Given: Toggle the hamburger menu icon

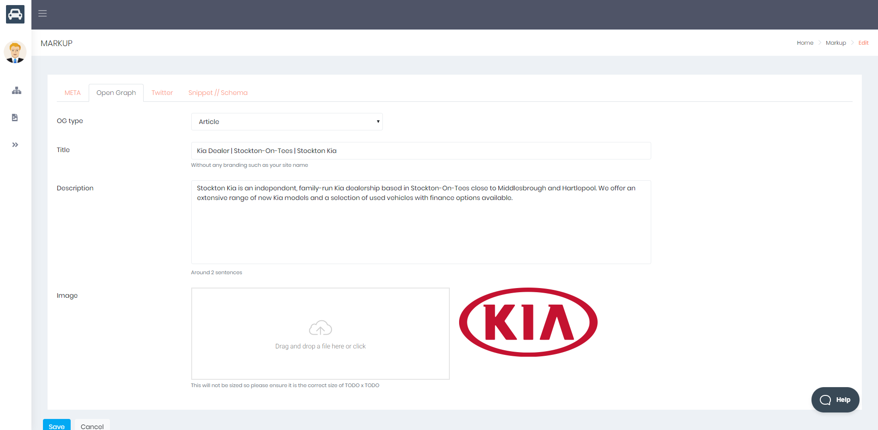Looking at the screenshot, I should coord(42,13).
